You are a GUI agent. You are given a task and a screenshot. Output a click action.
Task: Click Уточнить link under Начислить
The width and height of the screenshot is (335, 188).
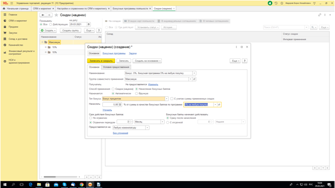click(107, 110)
